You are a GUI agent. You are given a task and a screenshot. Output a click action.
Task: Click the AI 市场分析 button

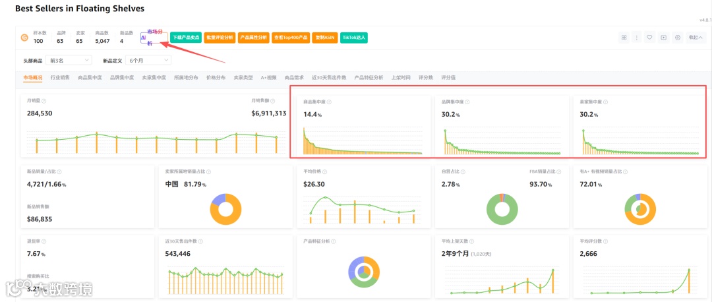click(154, 38)
